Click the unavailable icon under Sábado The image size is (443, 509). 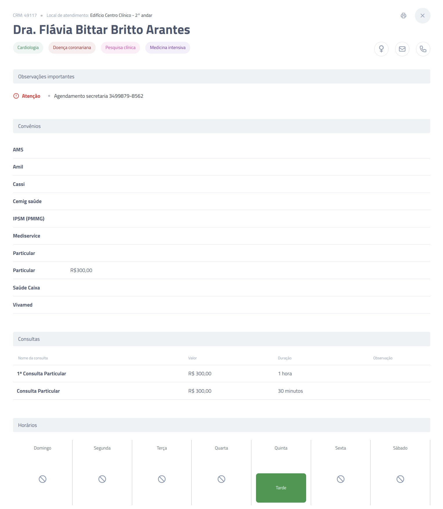click(x=400, y=479)
